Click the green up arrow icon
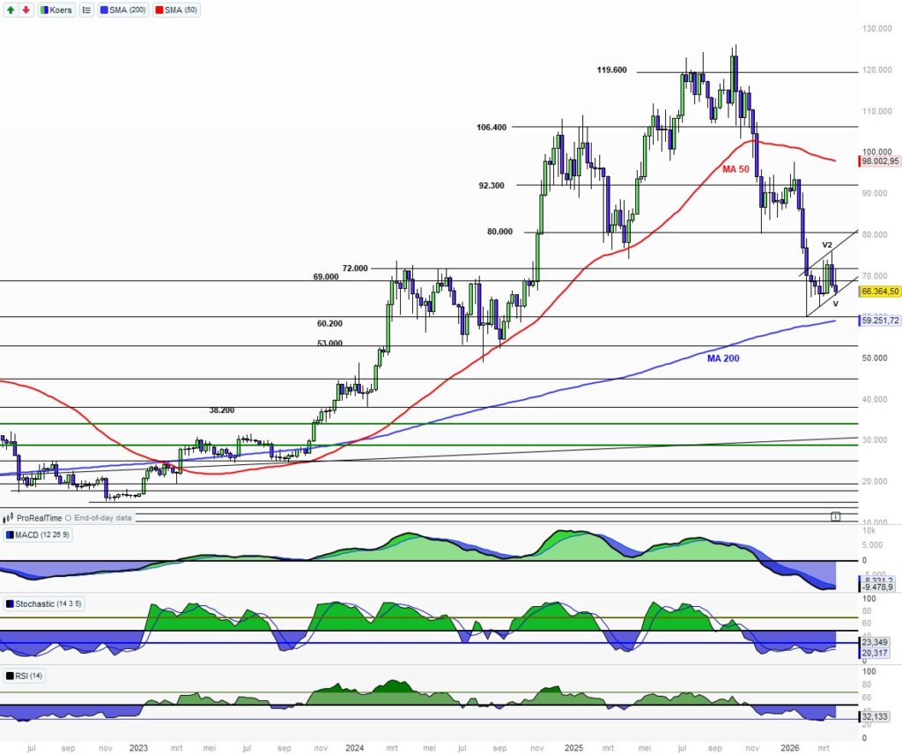902x754 pixels. pos(10,10)
